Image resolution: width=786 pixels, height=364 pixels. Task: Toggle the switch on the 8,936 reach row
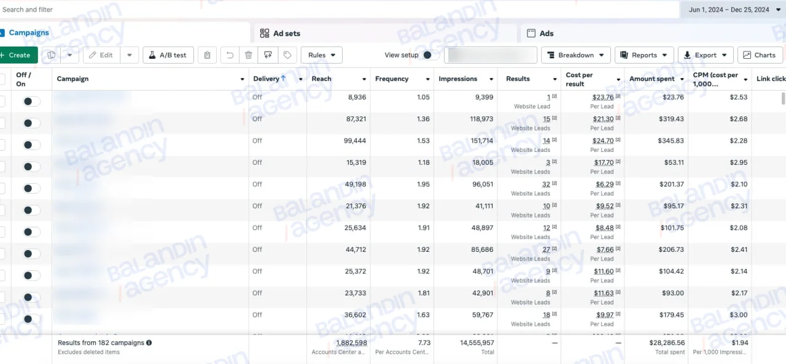[x=31, y=102]
